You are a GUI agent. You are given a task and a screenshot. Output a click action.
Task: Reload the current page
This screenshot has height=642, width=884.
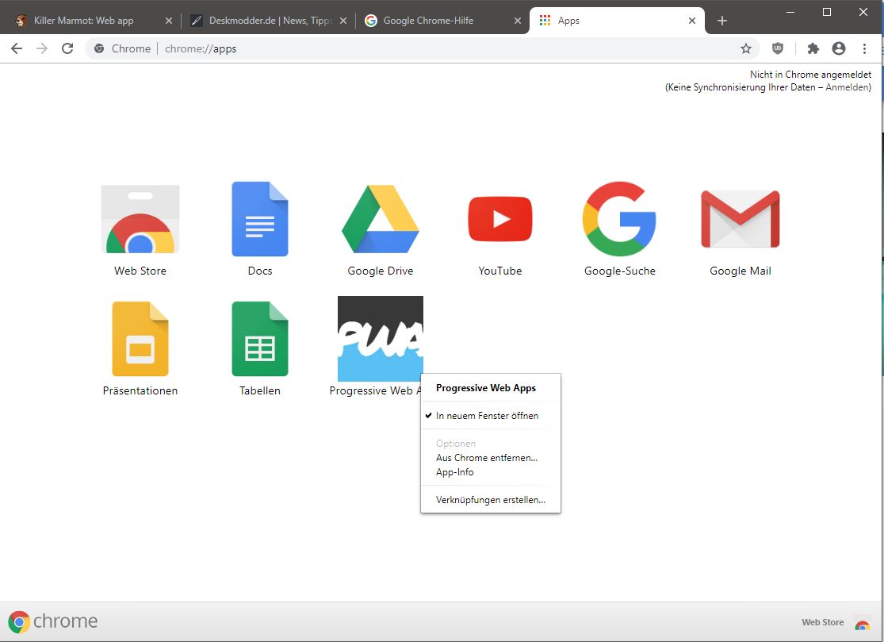[67, 48]
